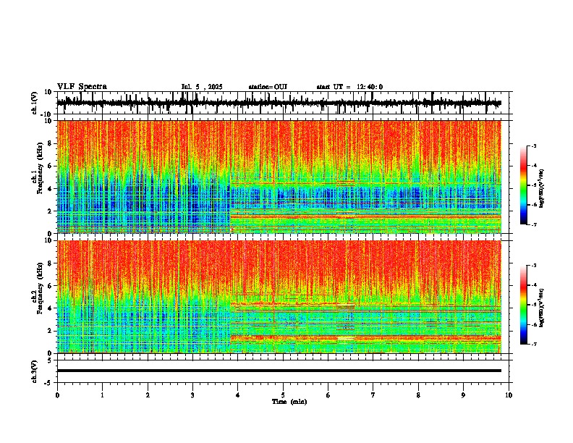Click time axis tick label '9'
This screenshot has height=443, width=573.
tap(463, 395)
